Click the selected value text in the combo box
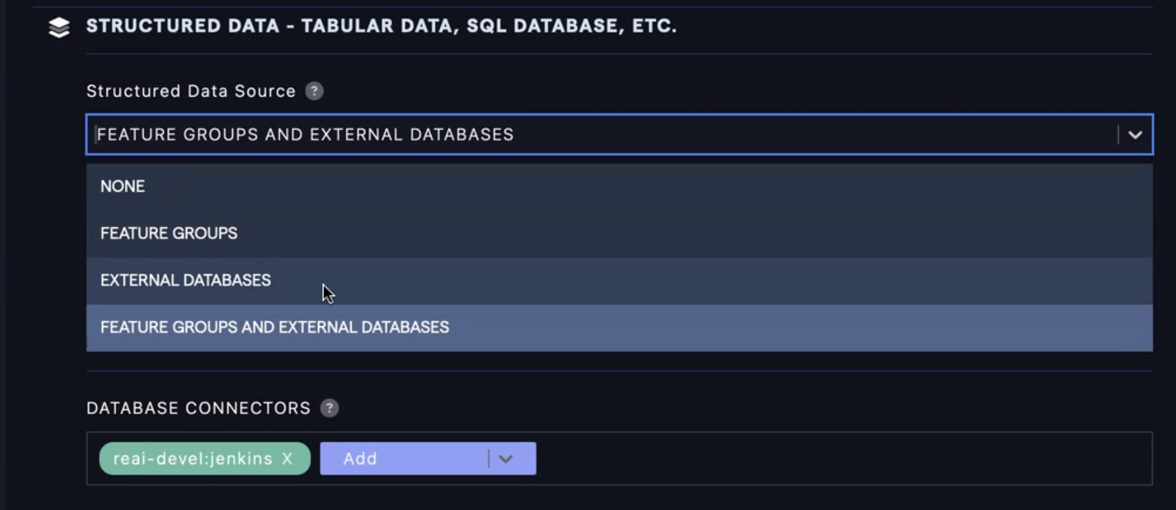Image resolution: width=1176 pixels, height=510 pixels. coord(305,135)
